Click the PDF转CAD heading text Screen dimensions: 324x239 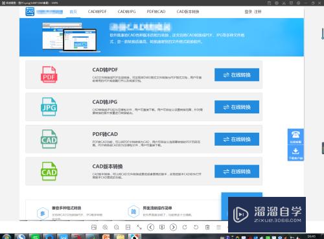click(x=105, y=134)
